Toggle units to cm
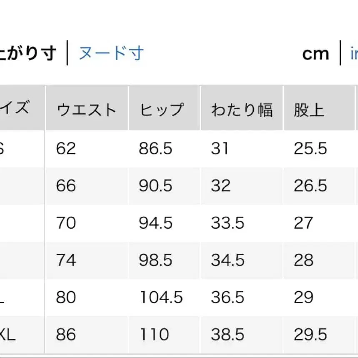 click(x=315, y=53)
